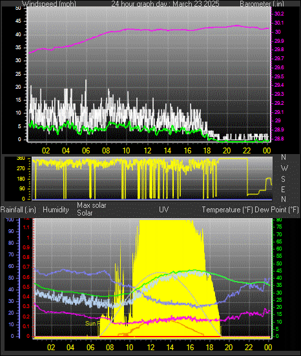Click the 90 wind direction axis value
This screenshot has width=301, height=356.
22,189
